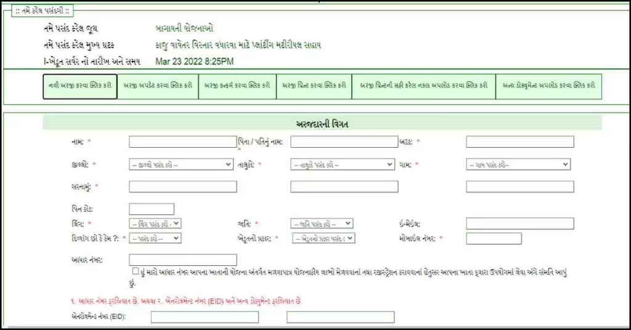Viewport: 631px width, 330px height.
Task: Focus the નામ (name) input field
Action: tap(183, 142)
